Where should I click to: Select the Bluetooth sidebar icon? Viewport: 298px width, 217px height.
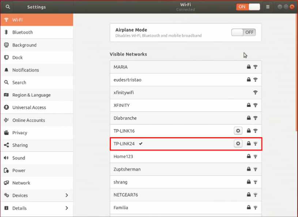(x=6, y=32)
